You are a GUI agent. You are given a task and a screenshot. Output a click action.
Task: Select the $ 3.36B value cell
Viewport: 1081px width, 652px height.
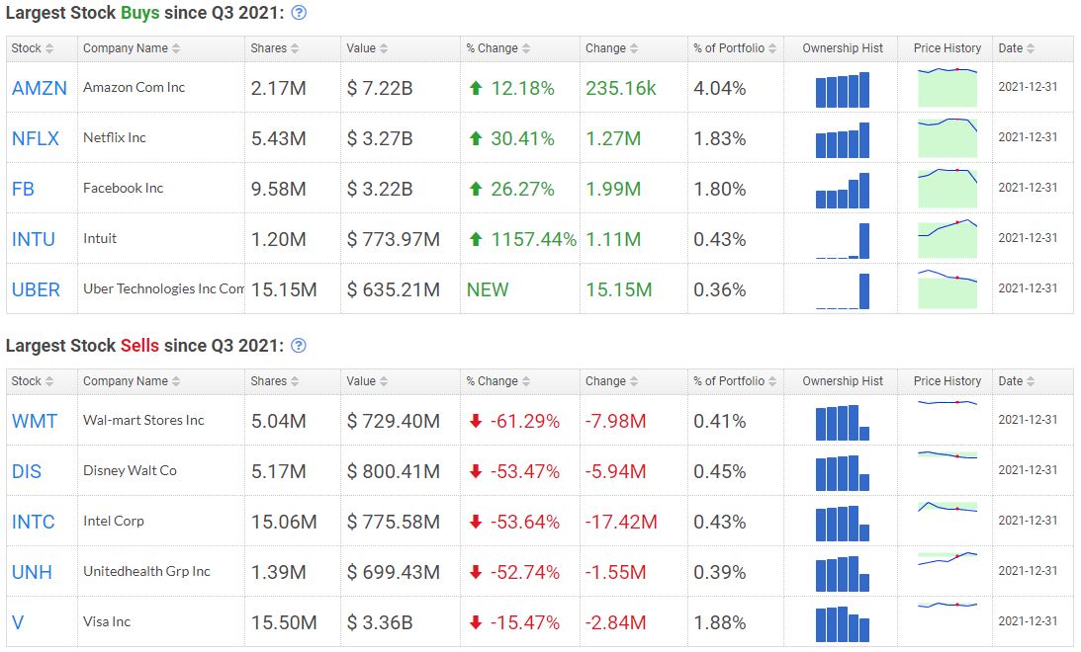click(x=380, y=622)
